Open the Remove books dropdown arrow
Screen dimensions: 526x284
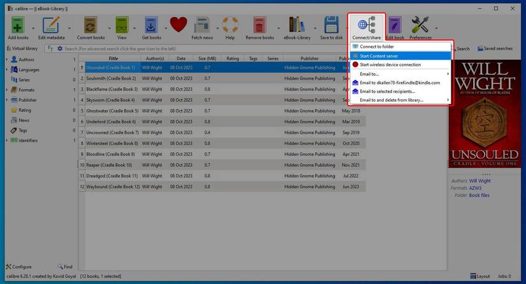[279, 28]
